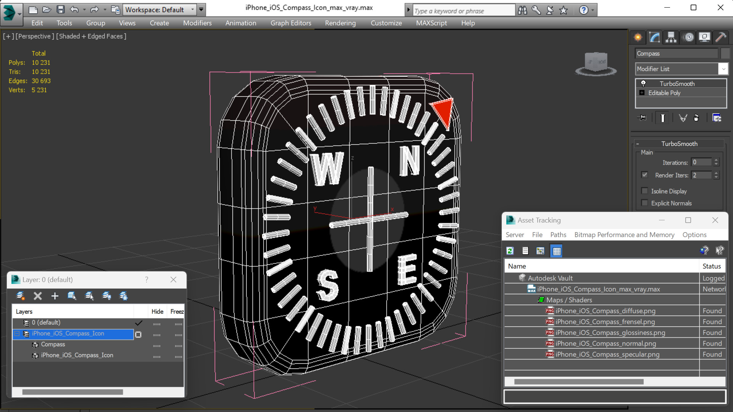733x412 pixels.
Task: Click the Perspective viewport label
Action: tap(35, 36)
